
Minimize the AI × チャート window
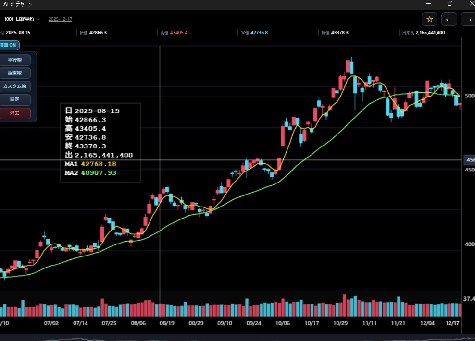pos(428,4)
